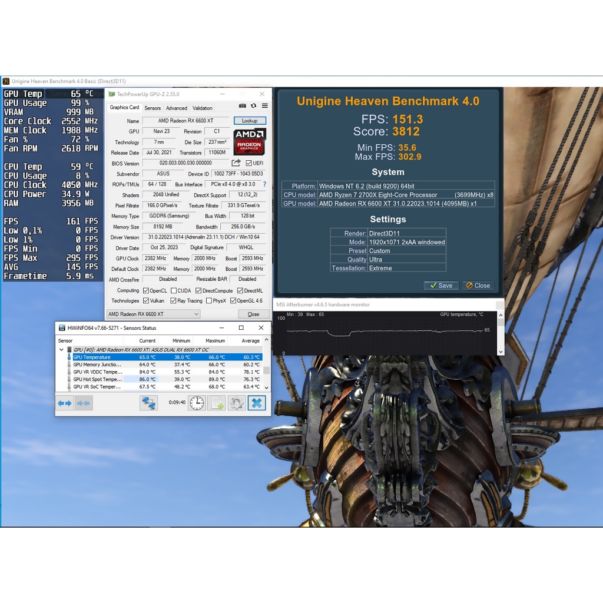Click the Close button in Heaven results
Image resolution: width=603 pixels, height=603 pixels.
tap(478, 286)
